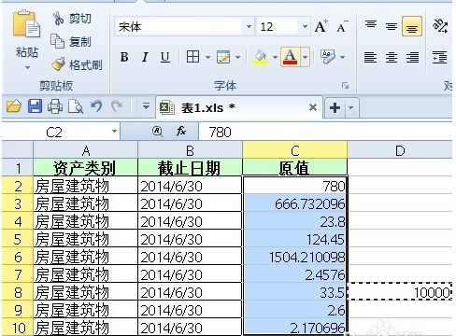This screenshot has width=456, height=336.
Task: Select column C header
Action: point(295,151)
